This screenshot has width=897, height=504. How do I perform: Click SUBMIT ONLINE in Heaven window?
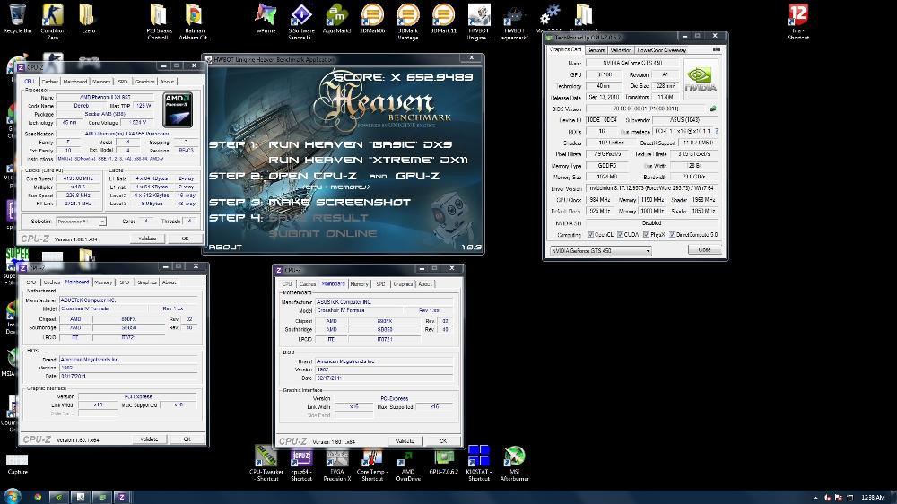click(323, 233)
